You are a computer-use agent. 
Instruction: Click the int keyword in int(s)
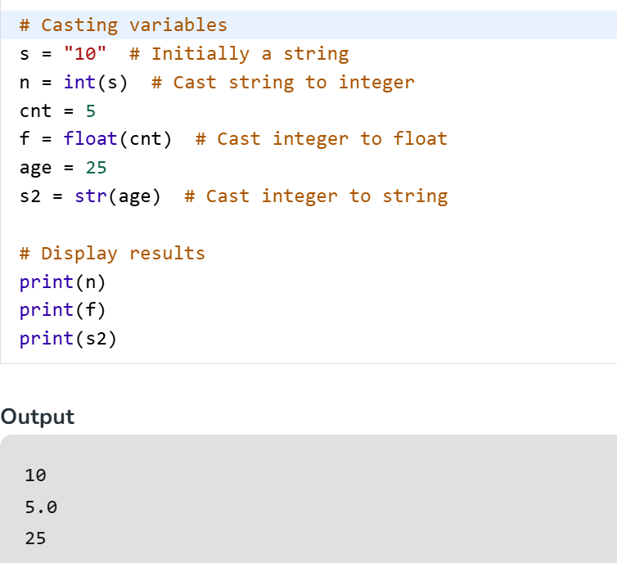tap(80, 83)
